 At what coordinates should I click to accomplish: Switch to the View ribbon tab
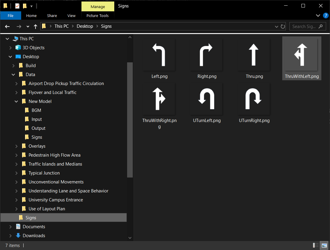coord(71,16)
